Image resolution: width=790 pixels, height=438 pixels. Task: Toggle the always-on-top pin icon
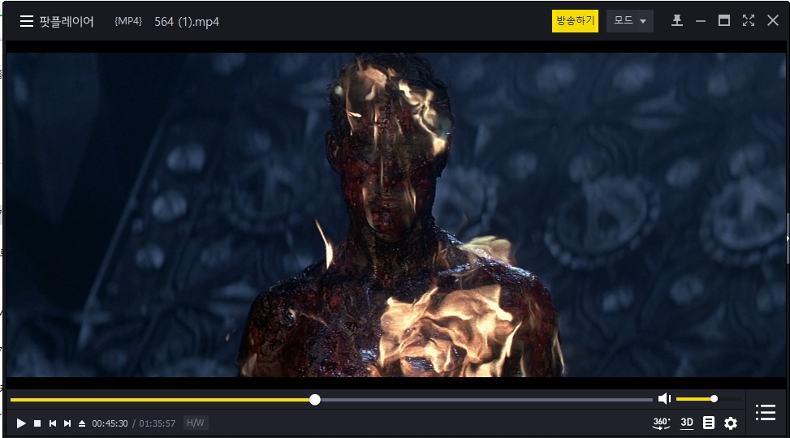coord(676,20)
